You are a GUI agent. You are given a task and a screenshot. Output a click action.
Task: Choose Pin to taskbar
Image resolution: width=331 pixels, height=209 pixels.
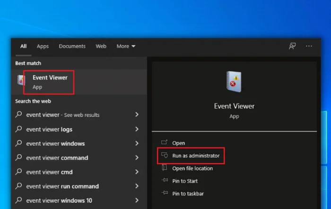[x=188, y=193]
